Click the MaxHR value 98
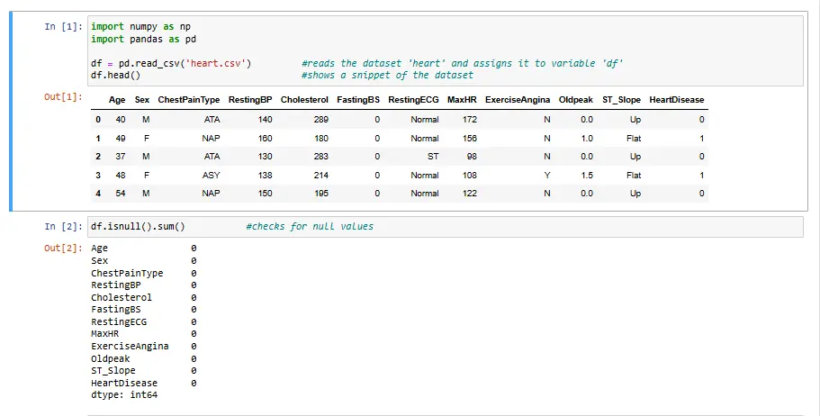This screenshot has width=820, height=416. (x=473, y=157)
